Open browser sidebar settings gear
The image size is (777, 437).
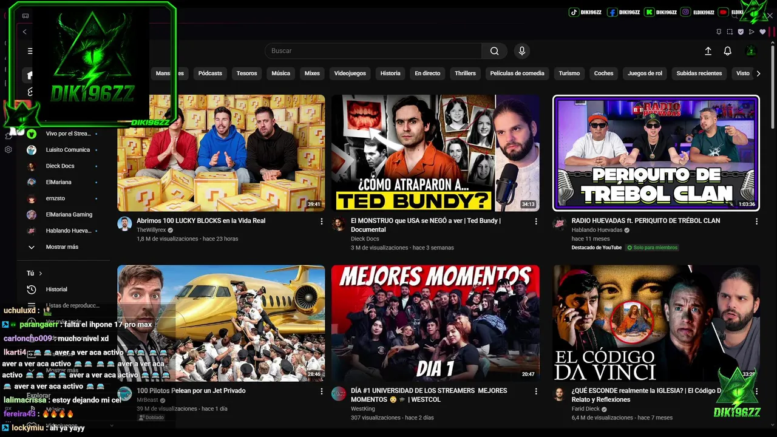(8, 149)
